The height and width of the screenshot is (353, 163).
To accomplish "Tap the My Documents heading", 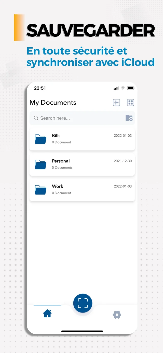I will coord(53,103).
